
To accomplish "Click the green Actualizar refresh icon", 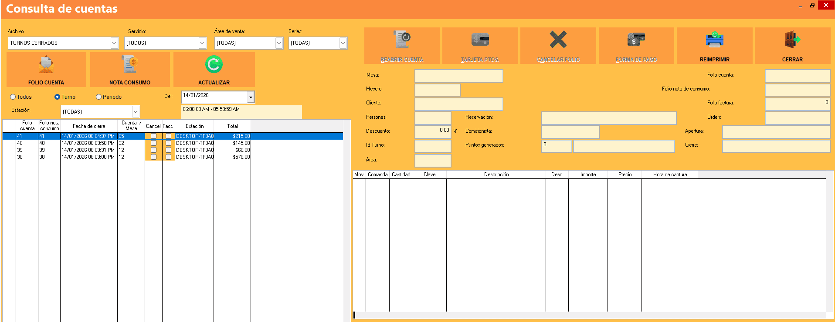I will (214, 64).
